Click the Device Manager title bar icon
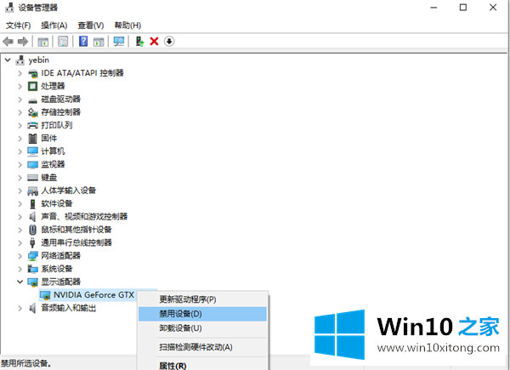The image size is (510, 370). [x=9, y=7]
